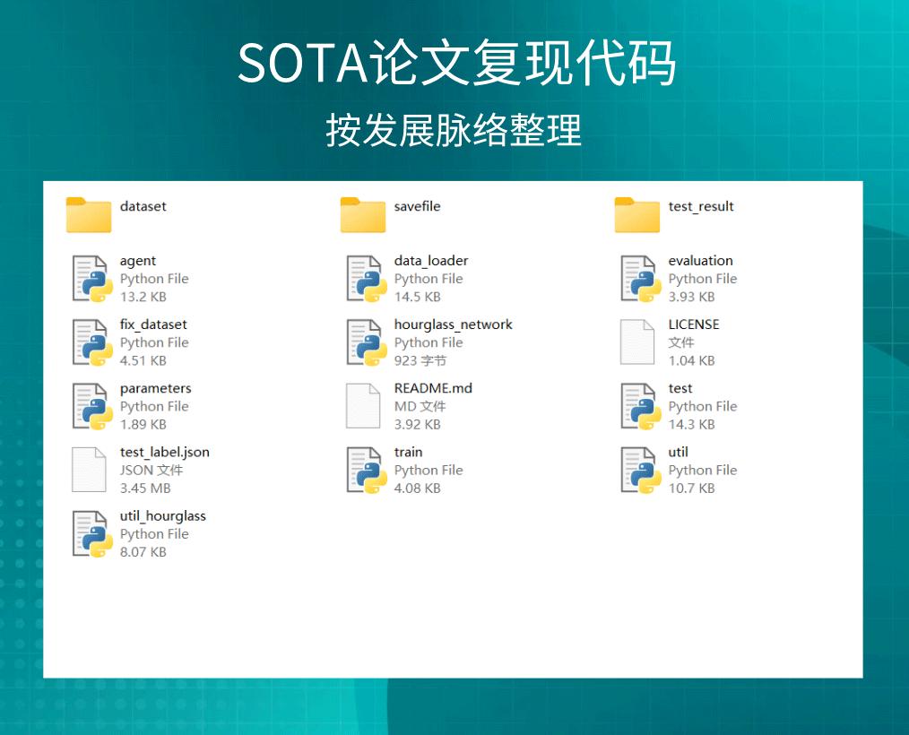
Task: Click the 'evaluation' file name
Action: click(x=700, y=261)
